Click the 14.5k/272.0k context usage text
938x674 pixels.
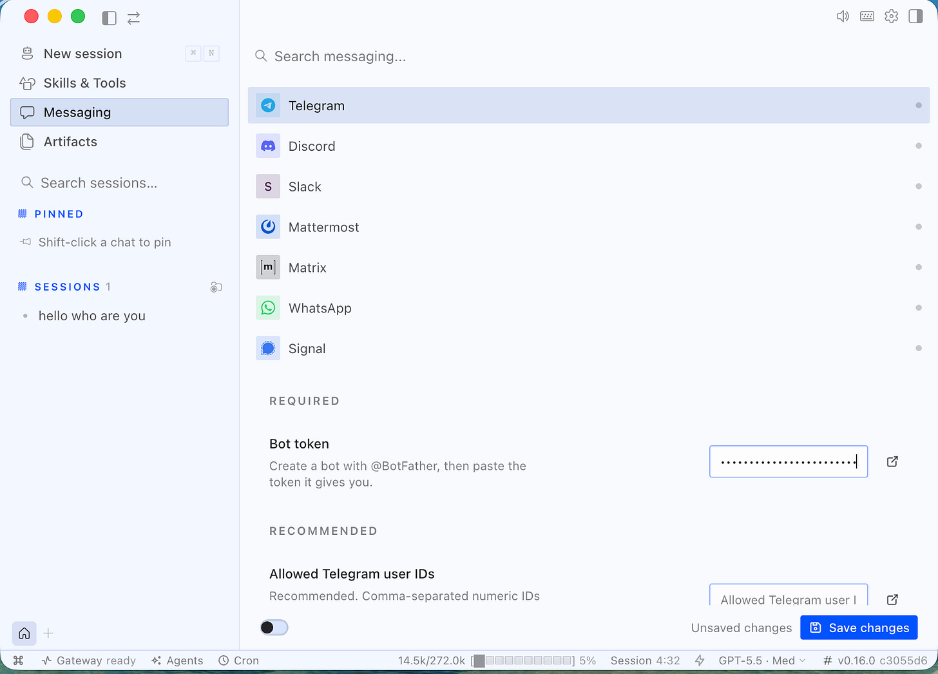[x=432, y=660]
